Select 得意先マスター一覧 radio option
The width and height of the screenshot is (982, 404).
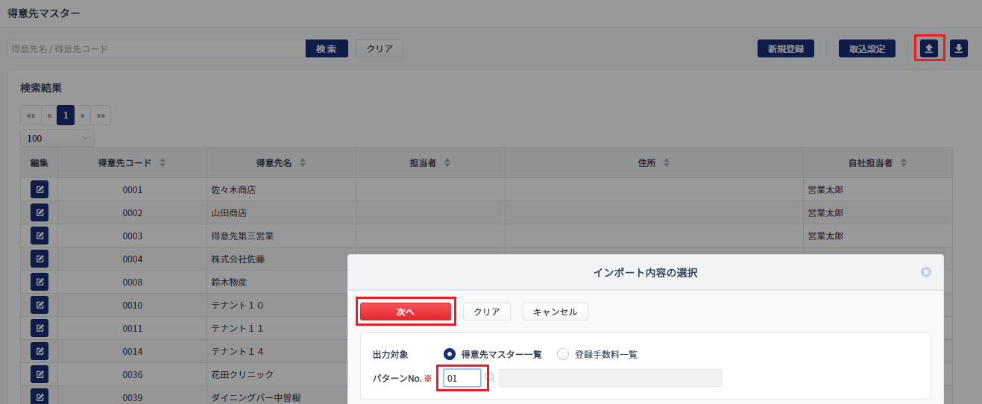[450, 354]
